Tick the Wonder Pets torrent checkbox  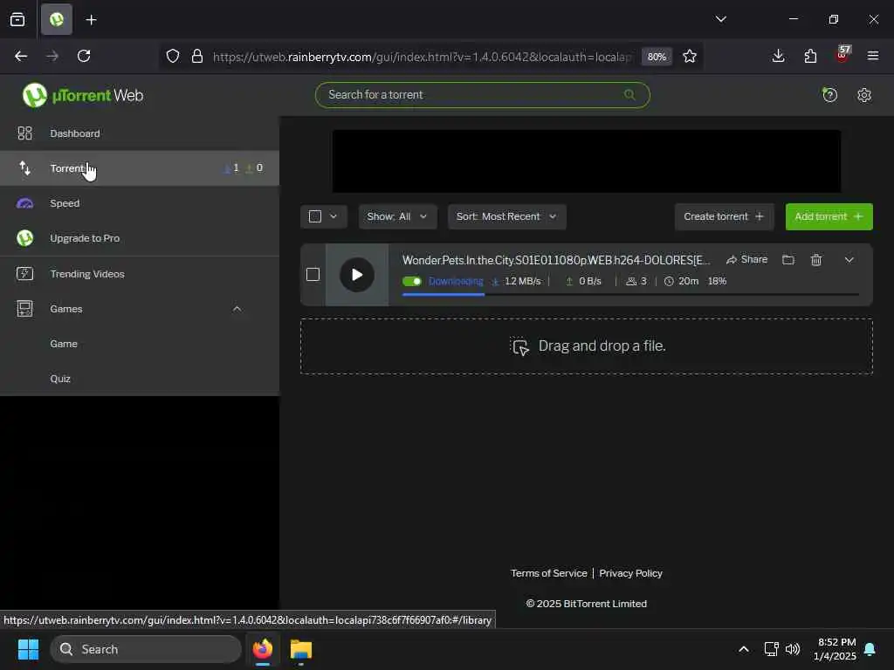click(313, 275)
